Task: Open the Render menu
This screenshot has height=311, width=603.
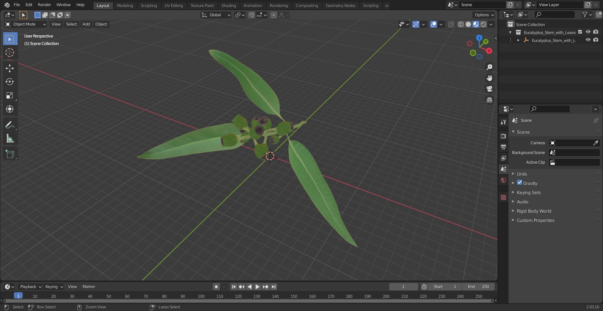Action: pos(44,5)
